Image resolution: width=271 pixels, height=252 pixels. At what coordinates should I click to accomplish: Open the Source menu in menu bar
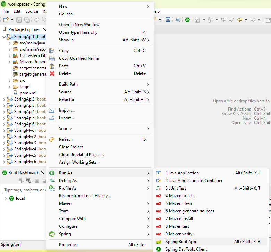(x=32, y=11)
